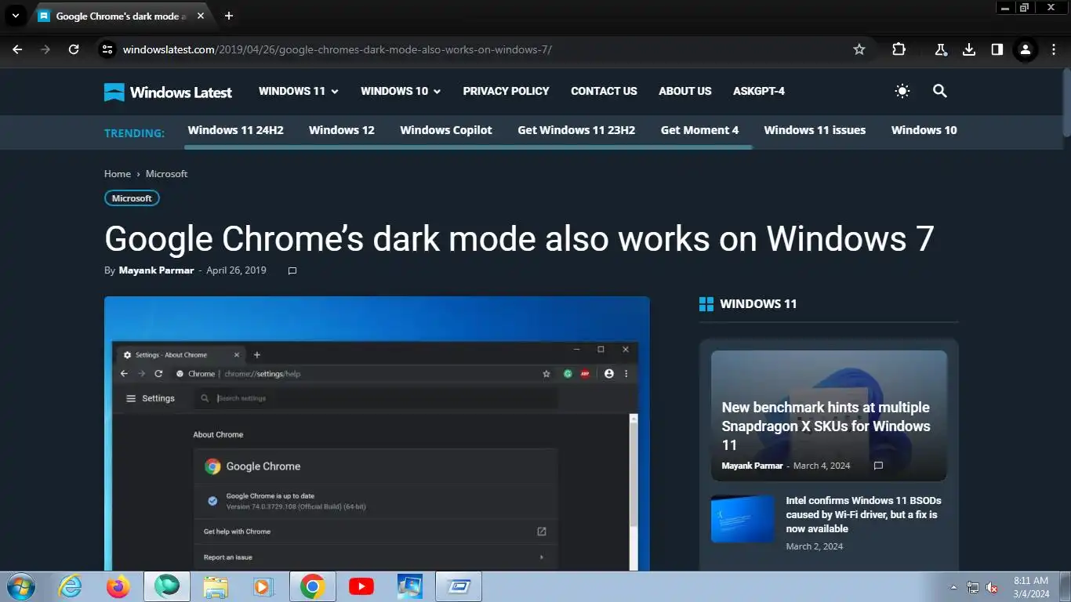This screenshot has width=1071, height=602.
Task: Open the Chrome profile avatar
Action: pyautogui.click(x=1025, y=49)
